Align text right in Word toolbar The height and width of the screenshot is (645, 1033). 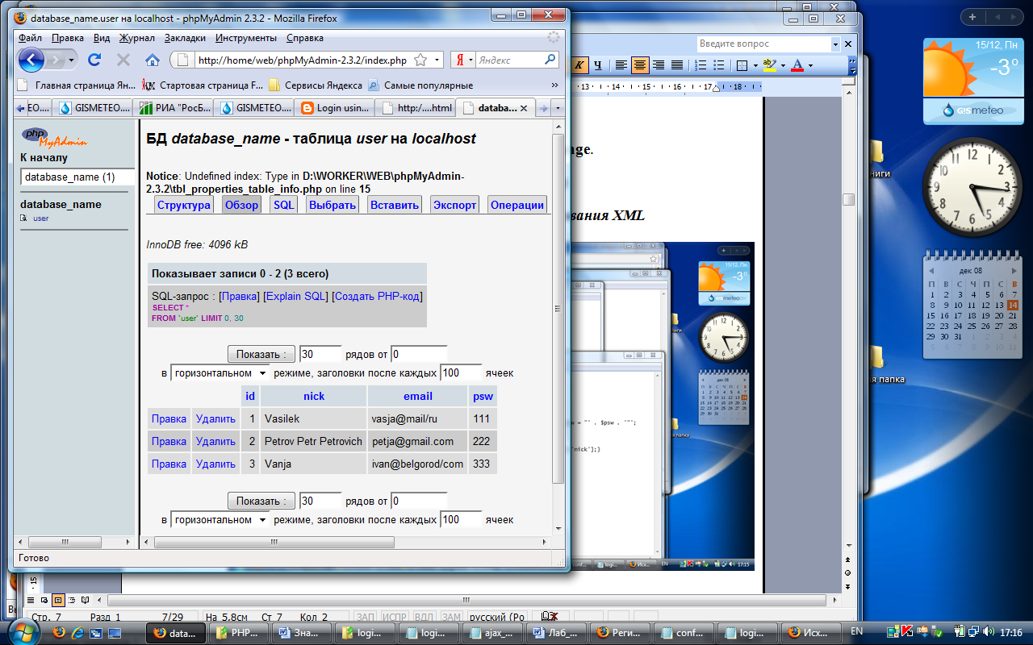click(659, 65)
